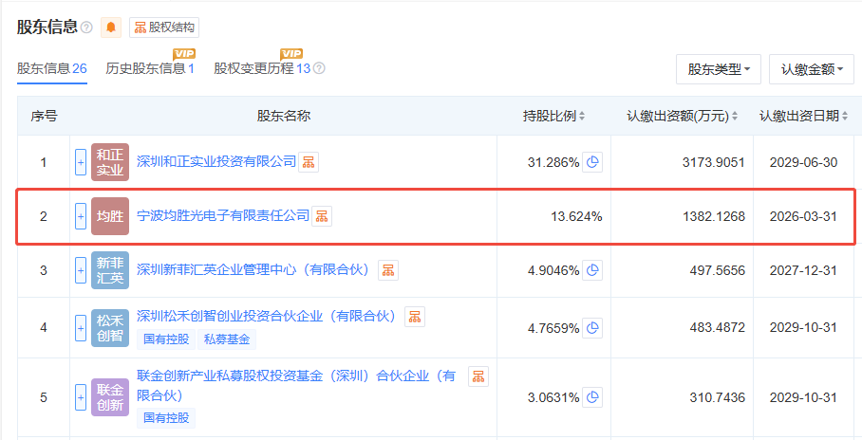The width and height of the screenshot is (862, 440).
Task: Click the help icon next to 股权变更历程 13
Action: point(319,68)
